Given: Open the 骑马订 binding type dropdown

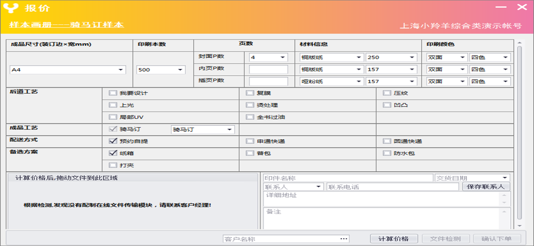Looking at the screenshot, I should (x=229, y=130).
